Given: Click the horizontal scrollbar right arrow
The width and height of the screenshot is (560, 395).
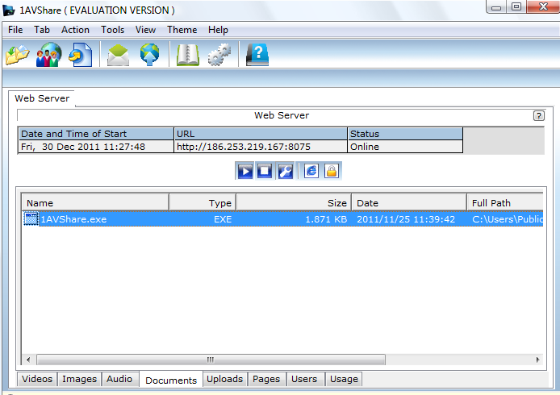Looking at the screenshot, I should click(538, 360).
